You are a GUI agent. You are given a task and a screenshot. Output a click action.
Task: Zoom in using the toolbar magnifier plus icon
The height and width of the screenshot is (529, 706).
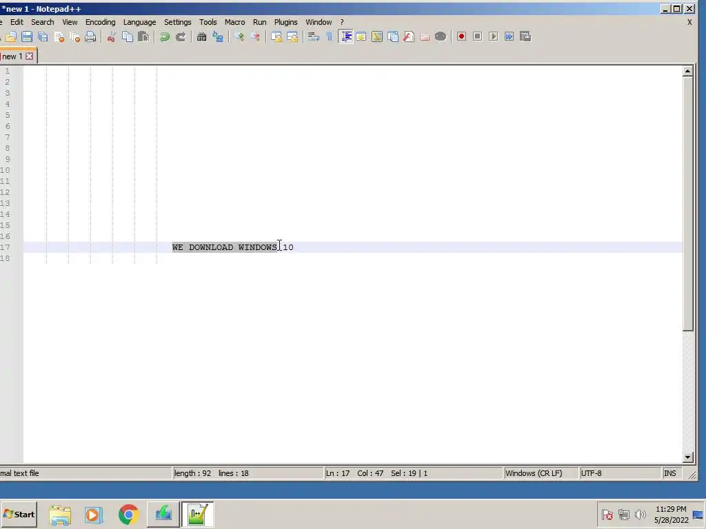pos(239,37)
